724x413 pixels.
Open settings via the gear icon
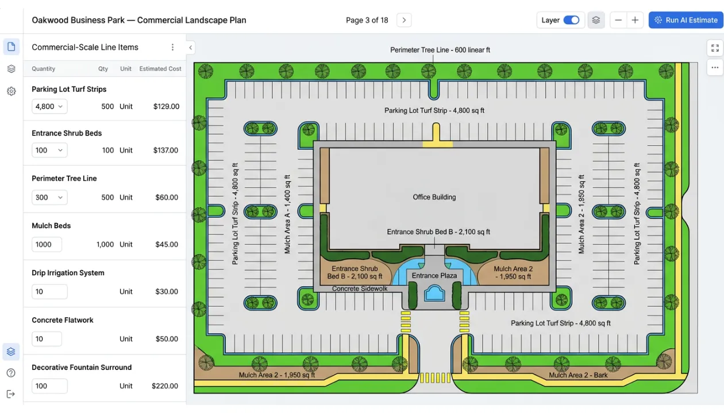(x=11, y=90)
